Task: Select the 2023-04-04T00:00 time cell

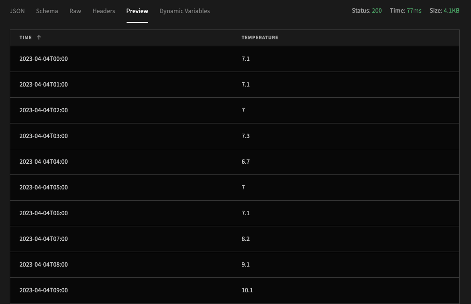Action: point(44,59)
